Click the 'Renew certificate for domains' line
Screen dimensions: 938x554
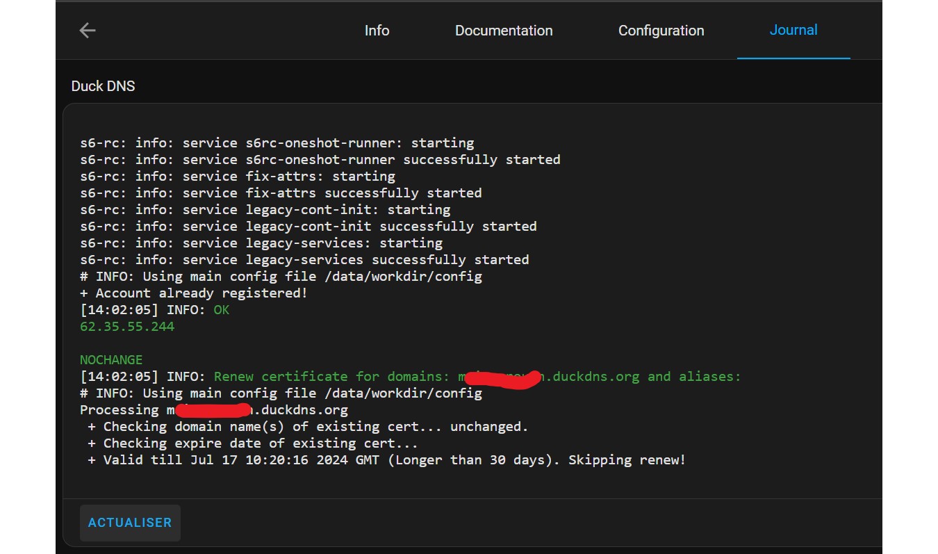point(411,377)
